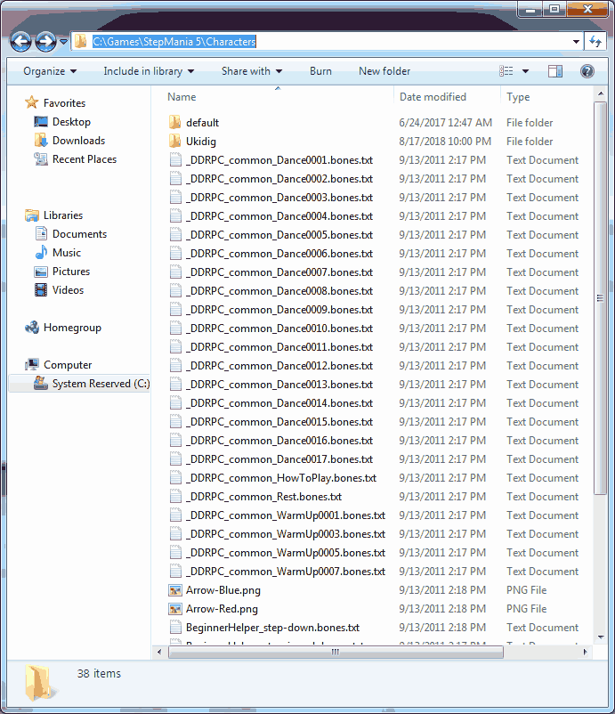This screenshot has width=615, height=714.
Task: Click the vertical scrollbar down arrow
Action: [601, 637]
